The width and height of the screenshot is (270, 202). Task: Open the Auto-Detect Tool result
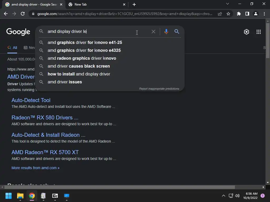click(x=31, y=100)
